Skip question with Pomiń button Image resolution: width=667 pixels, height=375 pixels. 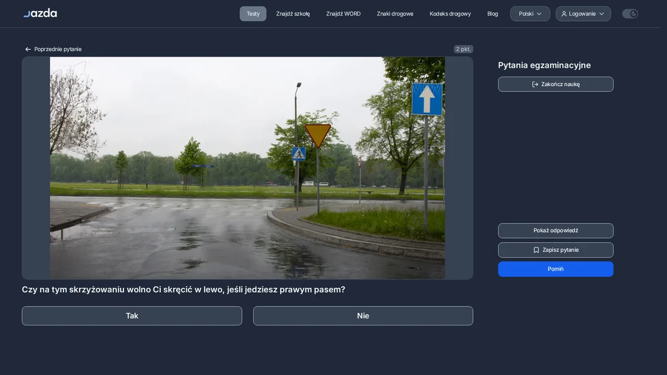tap(556, 269)
